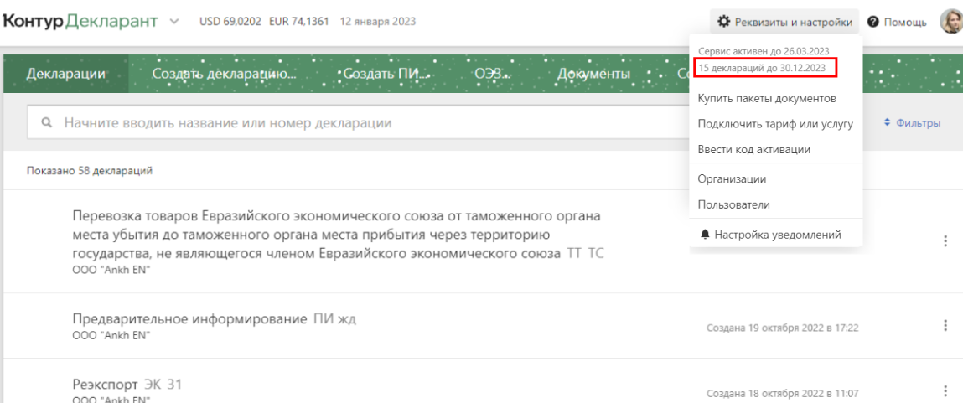
Task: Switch to the Документы tab
Action: (x=593, y=74)
